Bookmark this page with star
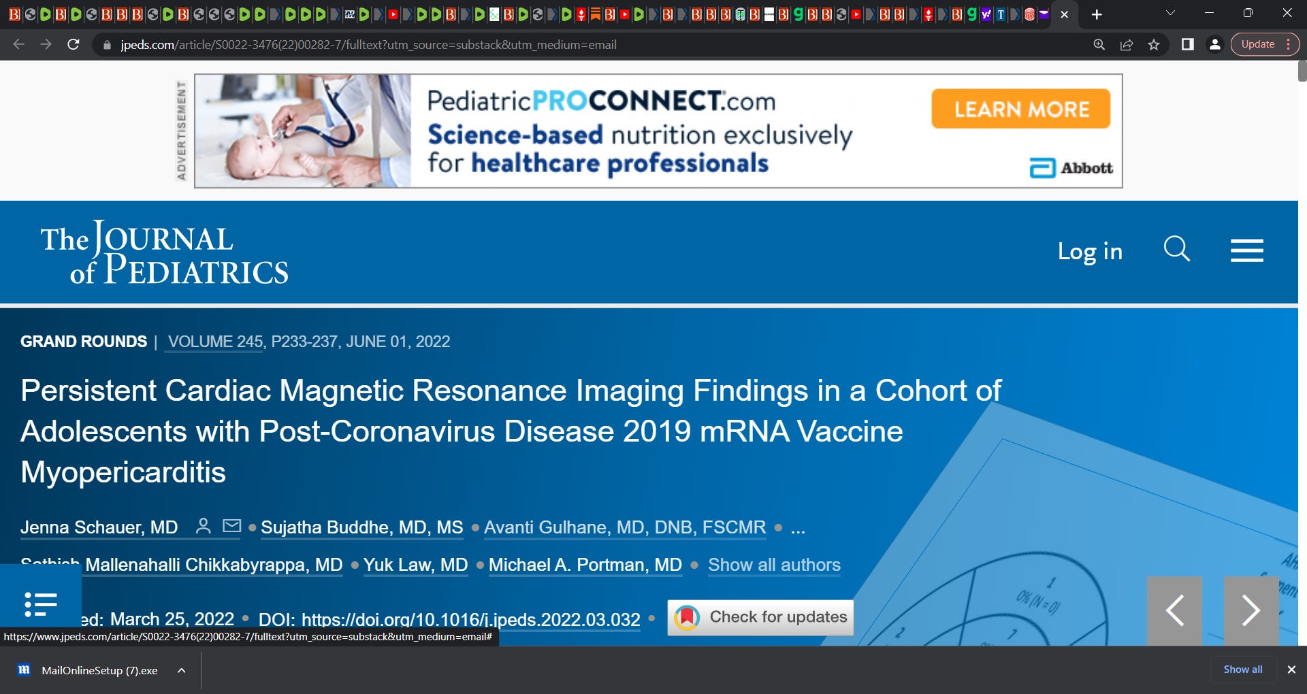 [1154, 44]
